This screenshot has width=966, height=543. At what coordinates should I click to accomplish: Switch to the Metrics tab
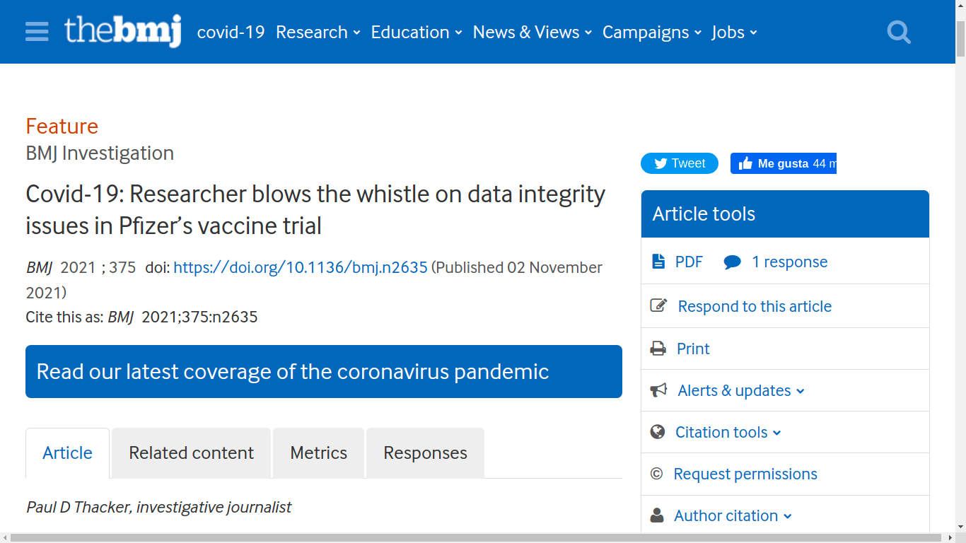point(318,453)
